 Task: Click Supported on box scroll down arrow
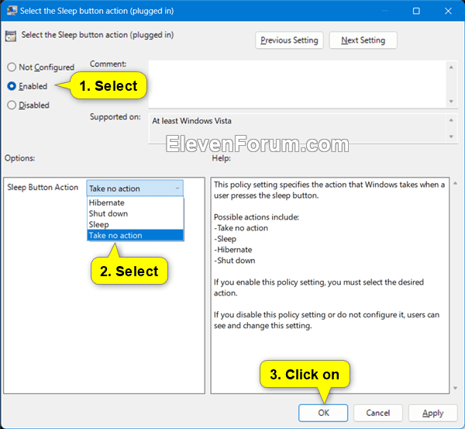pos(451,137)
